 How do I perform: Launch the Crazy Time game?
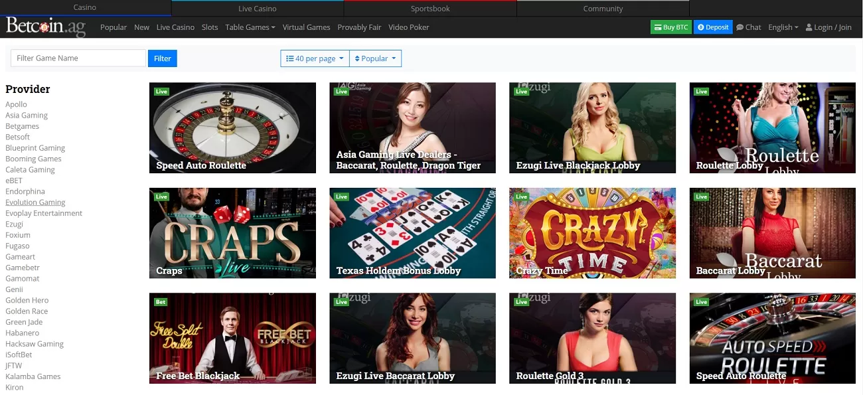592,233
